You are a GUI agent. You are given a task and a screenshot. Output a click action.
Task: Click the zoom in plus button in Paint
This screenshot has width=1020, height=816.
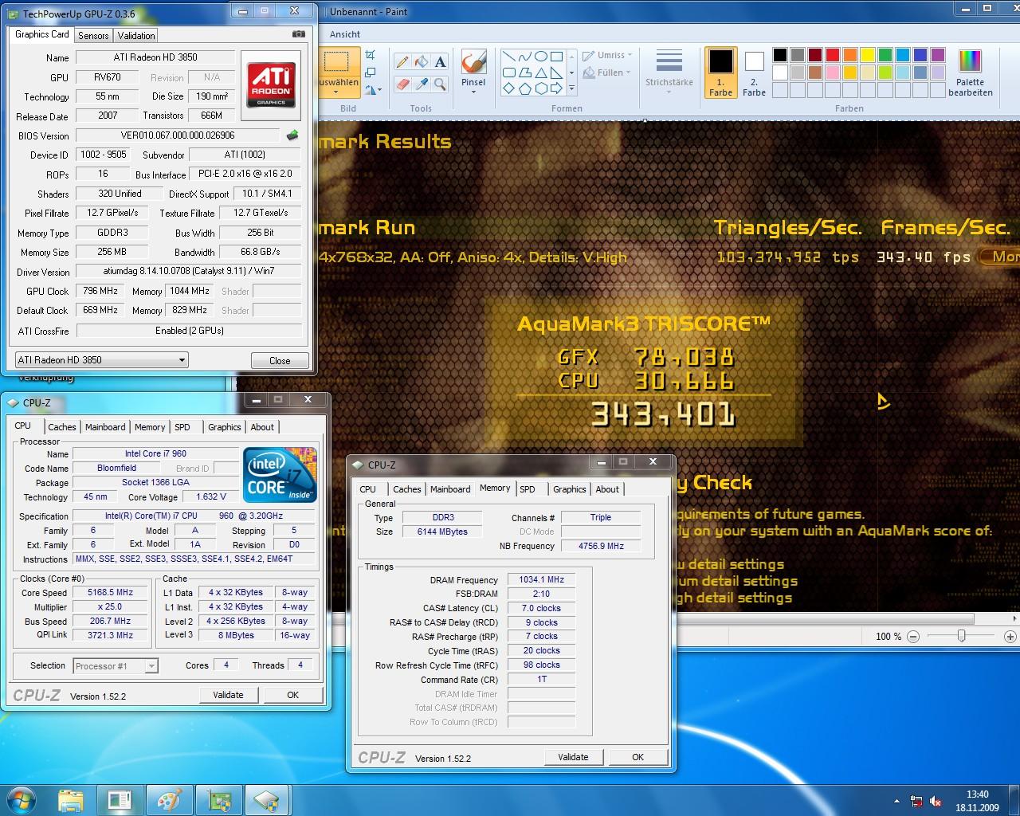[x=1010, y=637]
